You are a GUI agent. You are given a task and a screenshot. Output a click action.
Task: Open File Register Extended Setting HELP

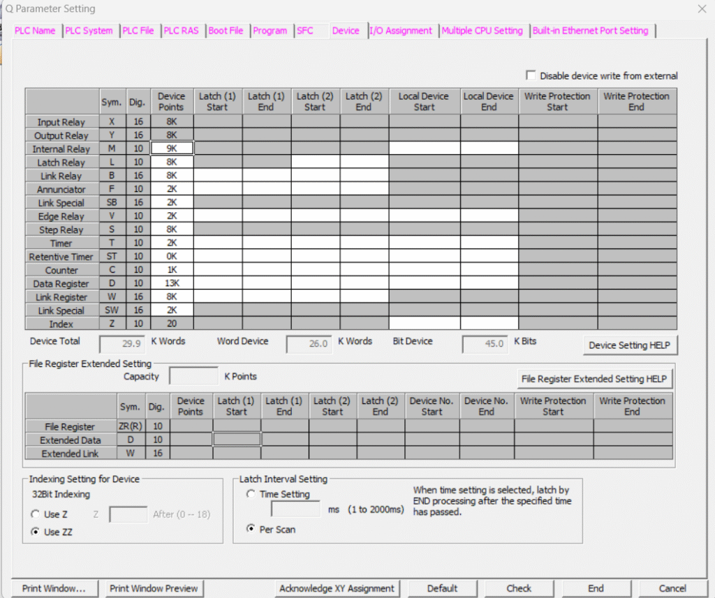(x=594, y=379)
